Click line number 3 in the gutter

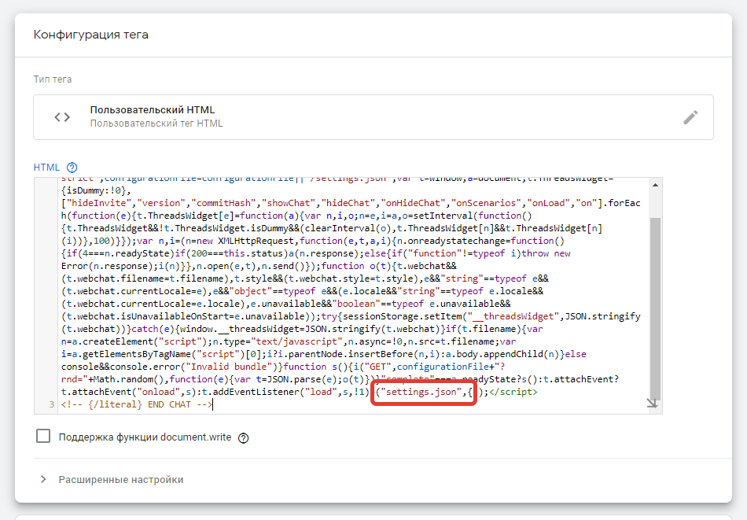pyautogui.click(x=51, y=404)
